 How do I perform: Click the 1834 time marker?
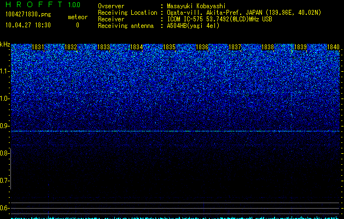[x=137, y=47]
